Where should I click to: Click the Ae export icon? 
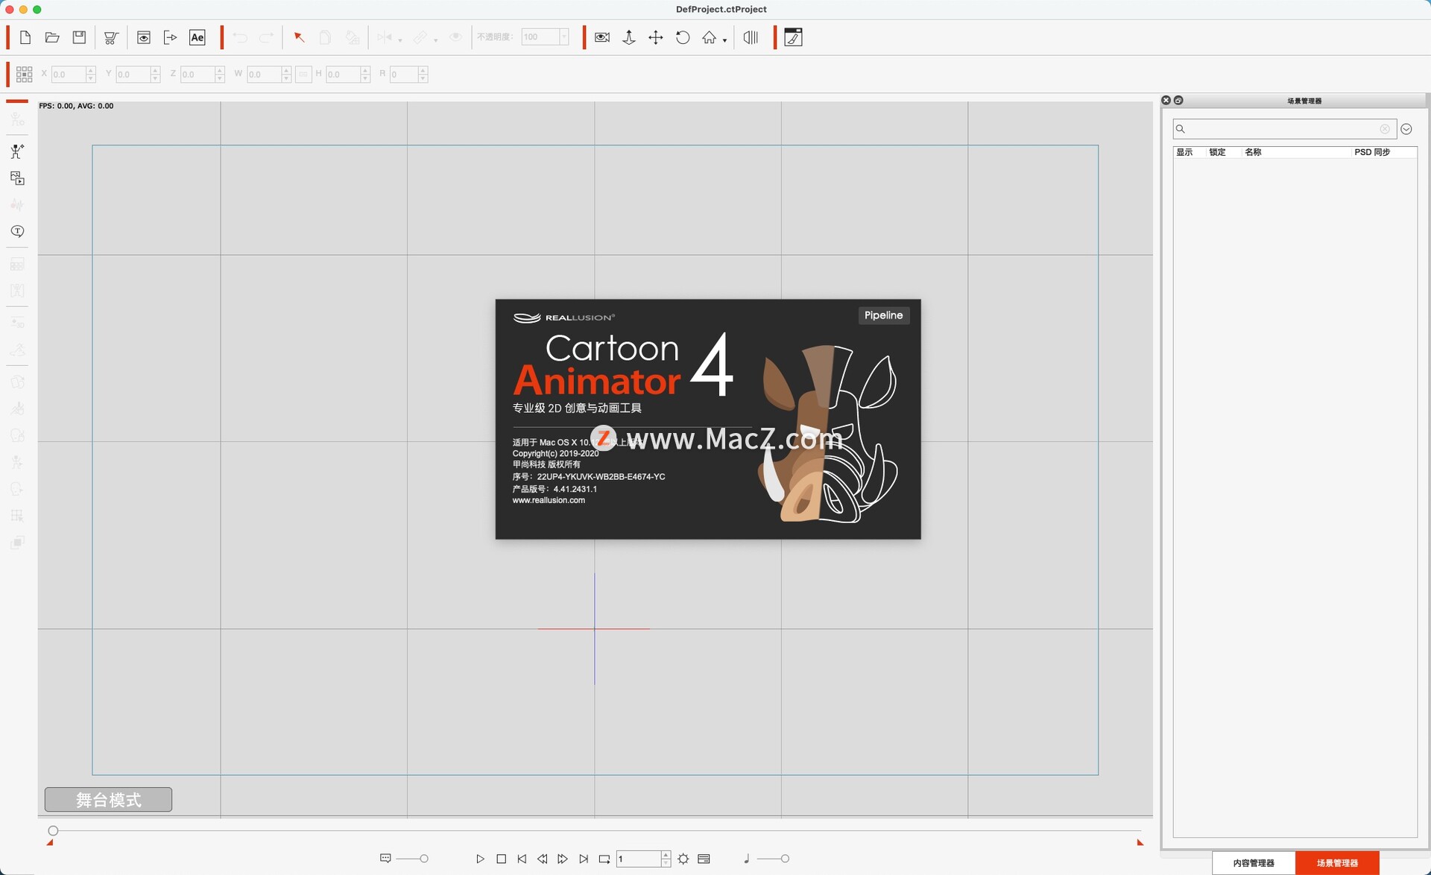(x=198, y=37)
